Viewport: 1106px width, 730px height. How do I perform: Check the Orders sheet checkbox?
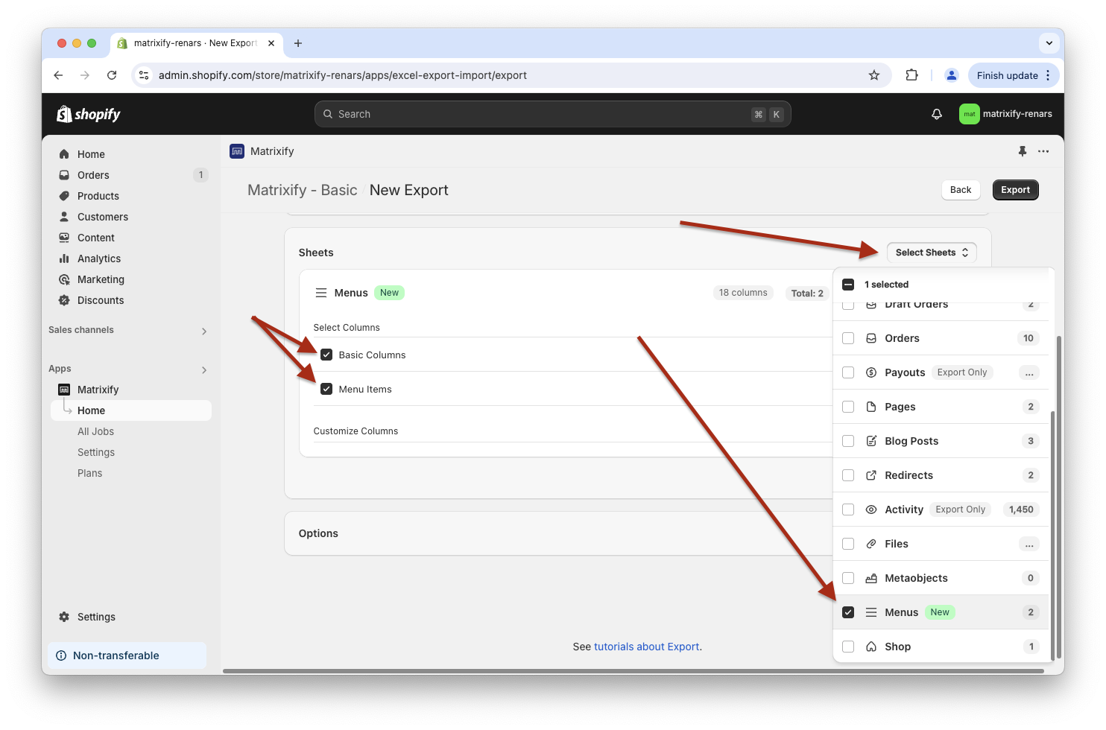(848, 338)
